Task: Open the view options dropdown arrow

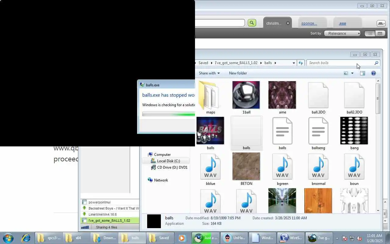Action: tap(352, 73)
